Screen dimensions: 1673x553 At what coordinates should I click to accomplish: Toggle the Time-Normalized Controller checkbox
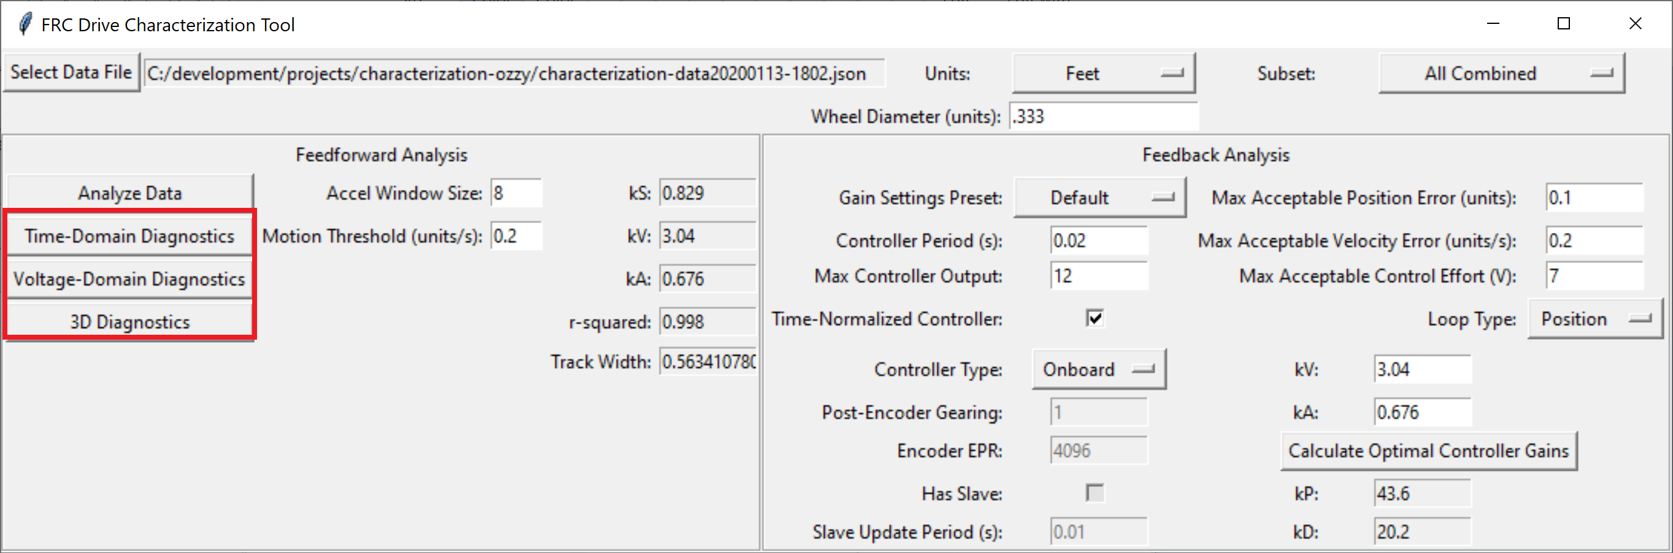[x=1094, y=318]
